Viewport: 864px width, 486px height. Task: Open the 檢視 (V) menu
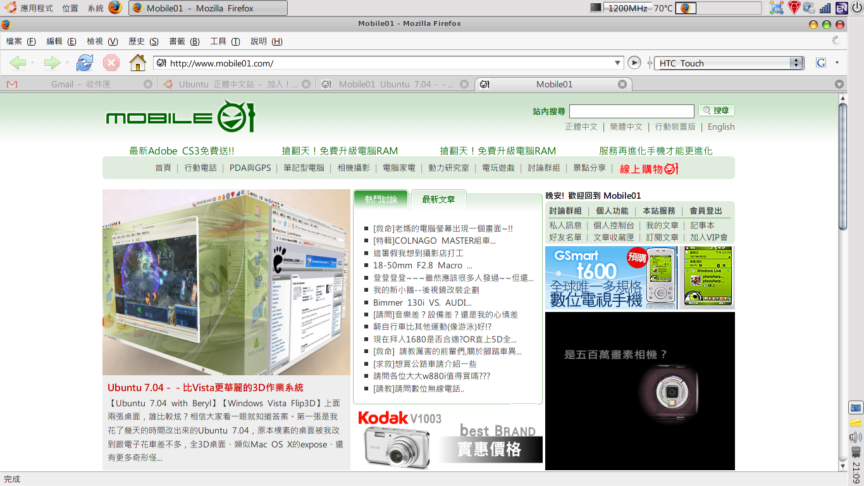click(x=102, y=41)
